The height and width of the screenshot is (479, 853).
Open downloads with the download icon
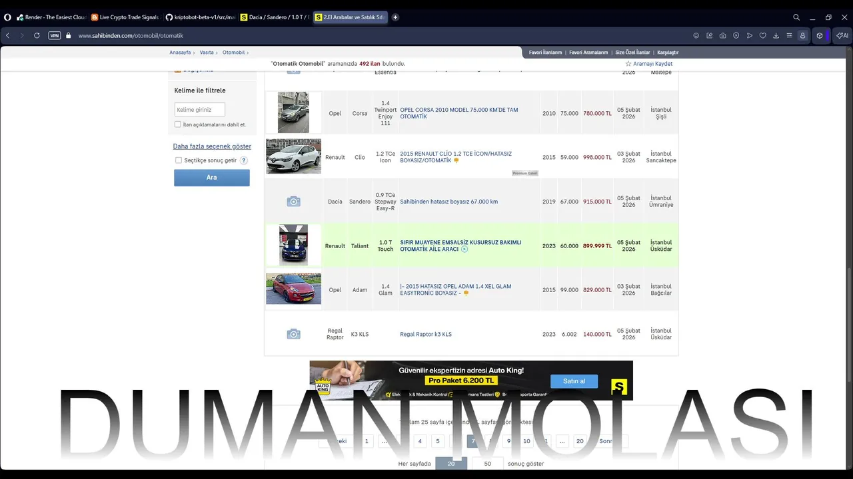776,35
